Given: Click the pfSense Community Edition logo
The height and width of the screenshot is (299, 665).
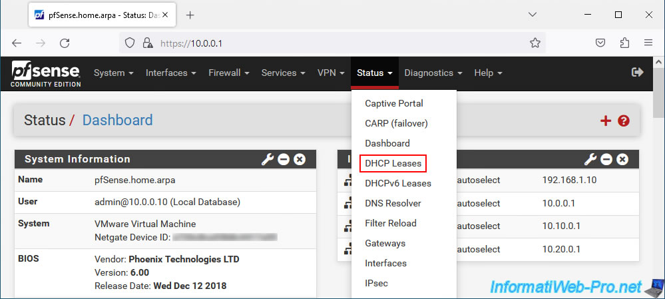Looking at the screenshot, I should [x=46, y=74].
